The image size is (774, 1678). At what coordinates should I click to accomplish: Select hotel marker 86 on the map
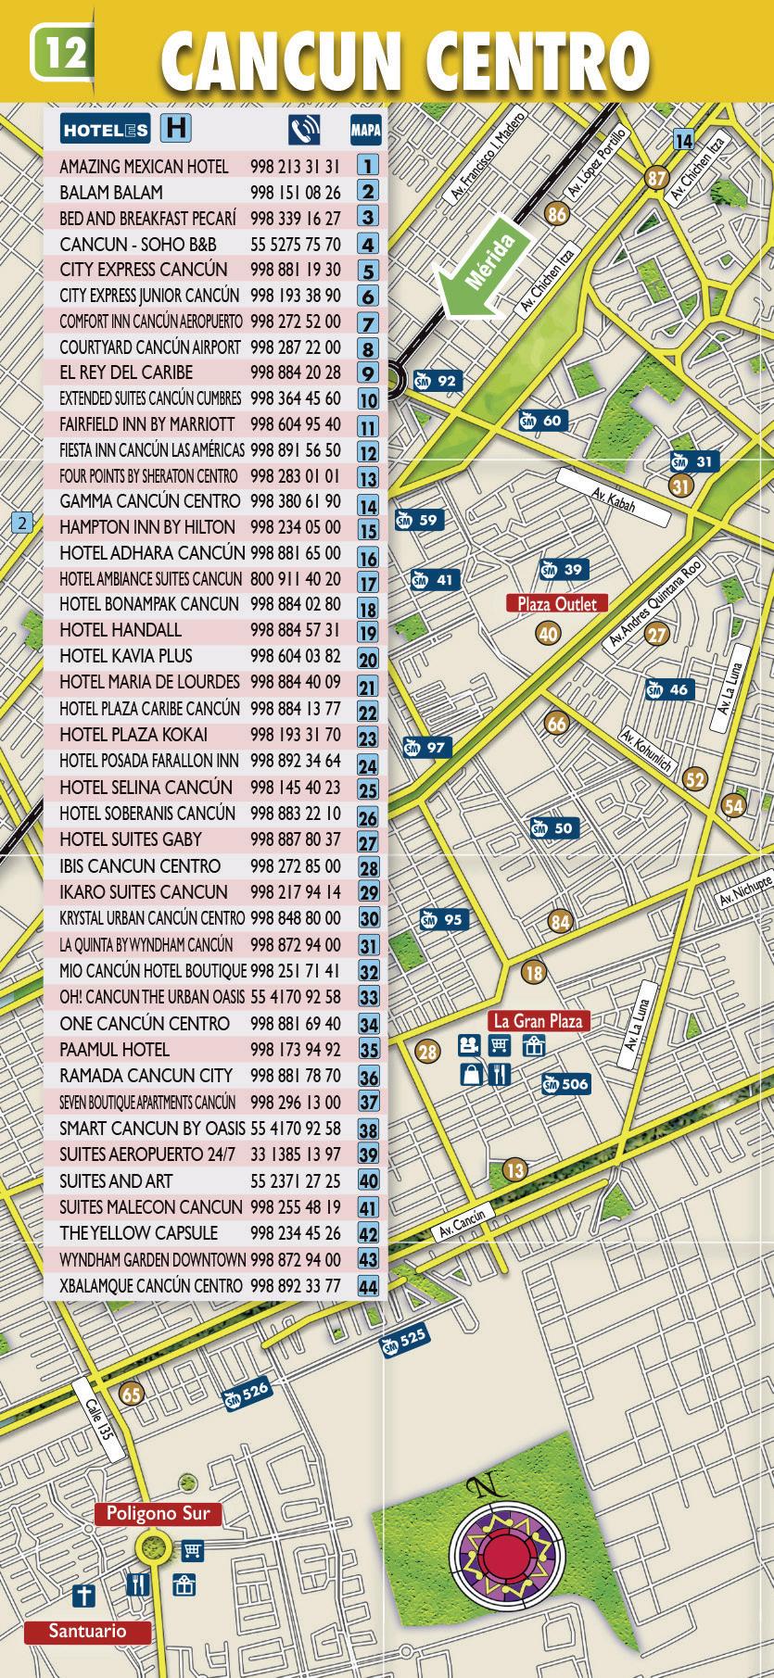point(556,214)
